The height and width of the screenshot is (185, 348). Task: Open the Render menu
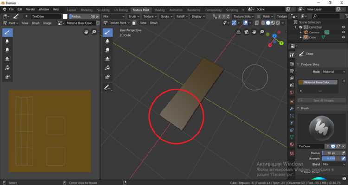click(x=31, y=9)
